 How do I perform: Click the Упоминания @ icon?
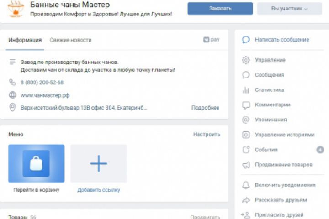tap(246, 120)
